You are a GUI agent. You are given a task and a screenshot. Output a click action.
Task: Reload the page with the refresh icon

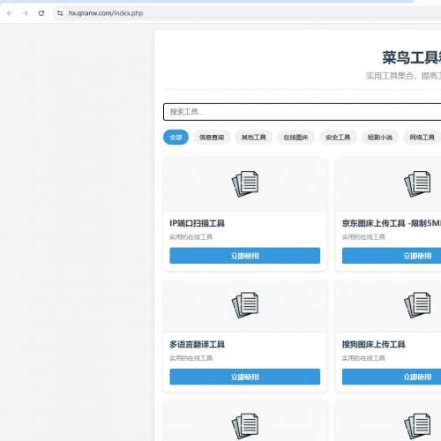[x=41, y=13]
